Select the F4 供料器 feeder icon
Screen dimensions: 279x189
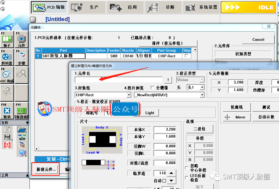(7, 57)
